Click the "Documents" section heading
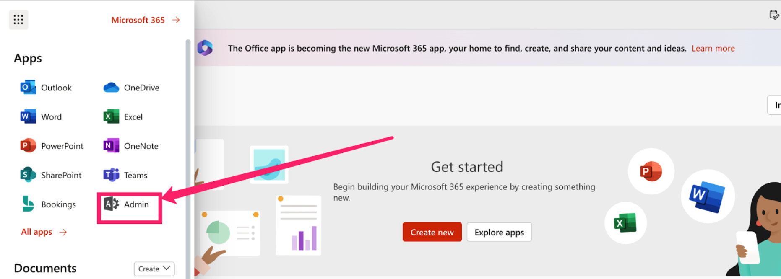 (45, 268)
